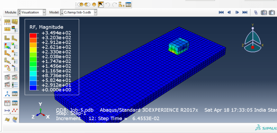Select the Probe Values arrow tool
Viewport: 277px width, 133px height.
pos(7,110)
